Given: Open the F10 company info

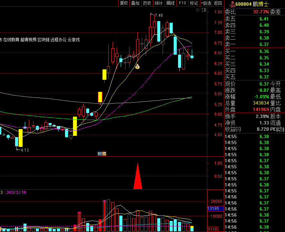Looking at the screenshot, I should [x=182, y=3].
